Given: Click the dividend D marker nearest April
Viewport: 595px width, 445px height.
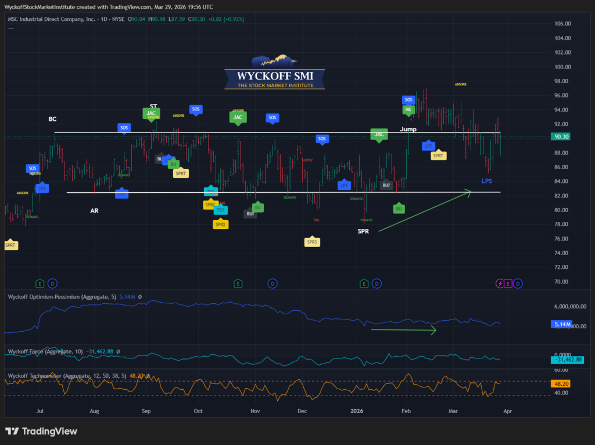Looking at the screenshot, I should click(x=518, y=283).
